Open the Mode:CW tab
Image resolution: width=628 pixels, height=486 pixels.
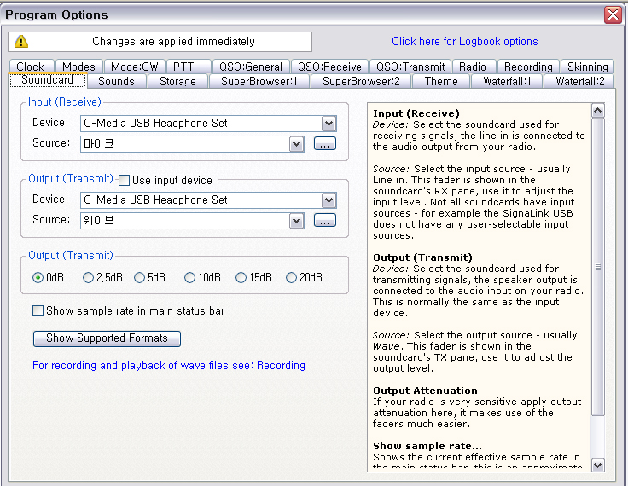pyautogui.click(x=135, y=67)
